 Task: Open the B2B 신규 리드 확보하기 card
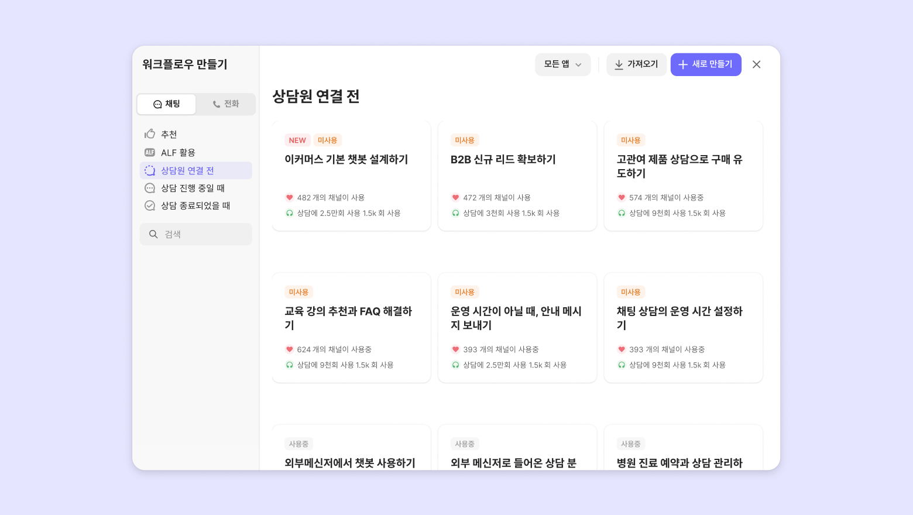[x=517, y=176]
